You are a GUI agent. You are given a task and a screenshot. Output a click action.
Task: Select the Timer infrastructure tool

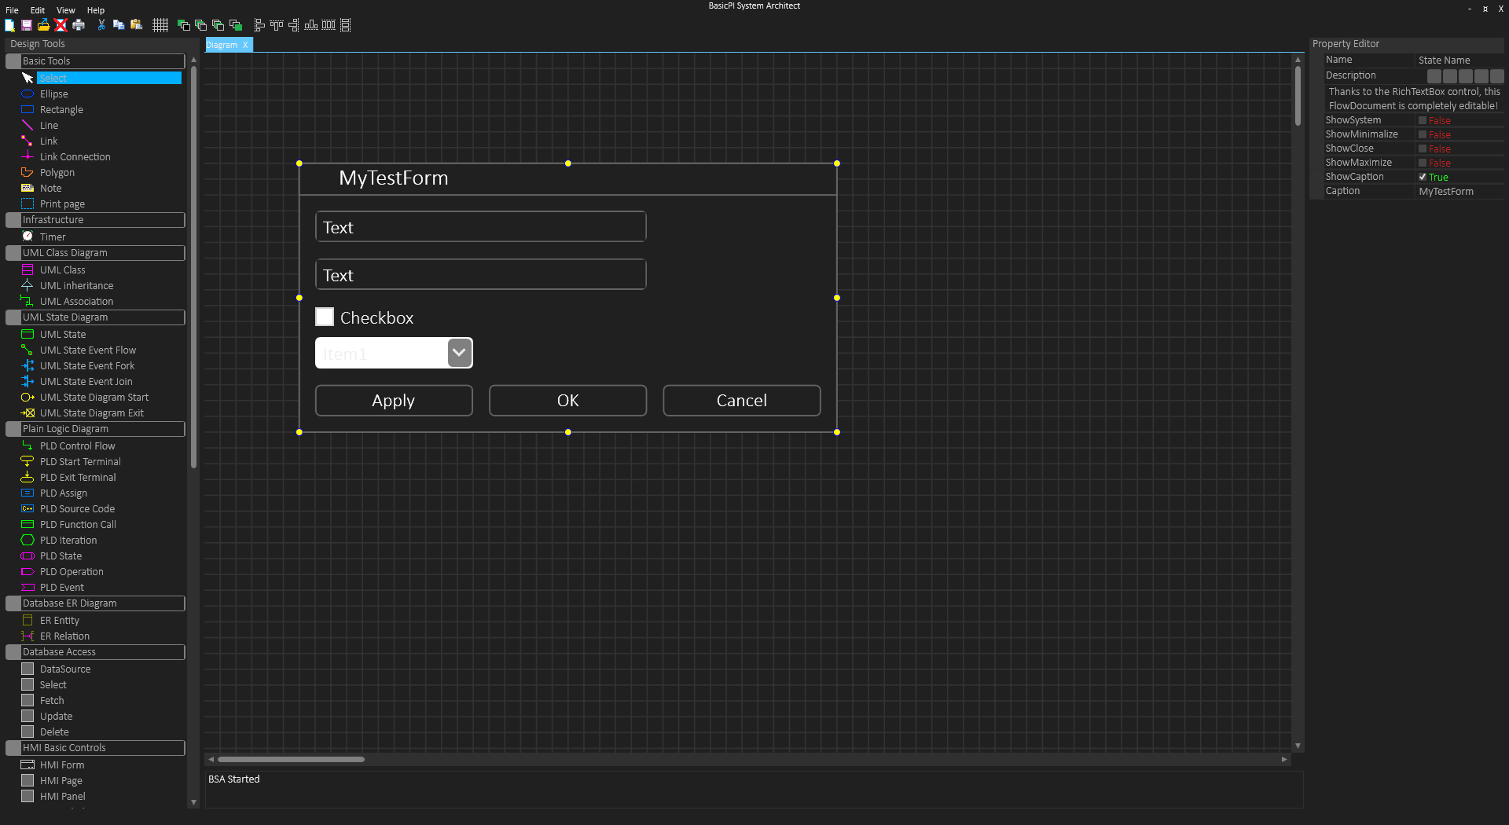[x=53, y=236]
